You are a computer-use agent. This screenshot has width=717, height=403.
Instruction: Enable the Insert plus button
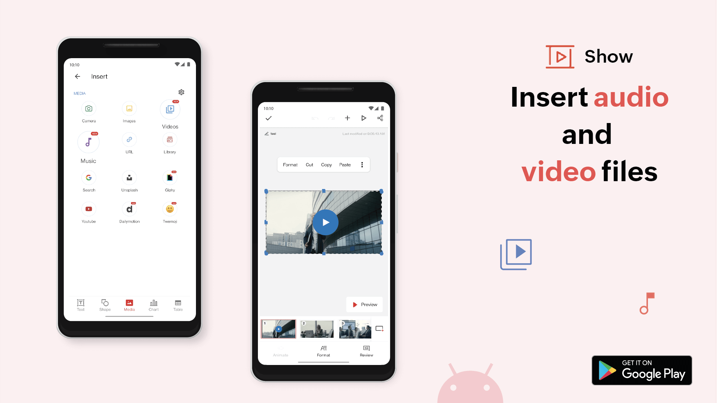pyautogui.click(x=347, y=118)
